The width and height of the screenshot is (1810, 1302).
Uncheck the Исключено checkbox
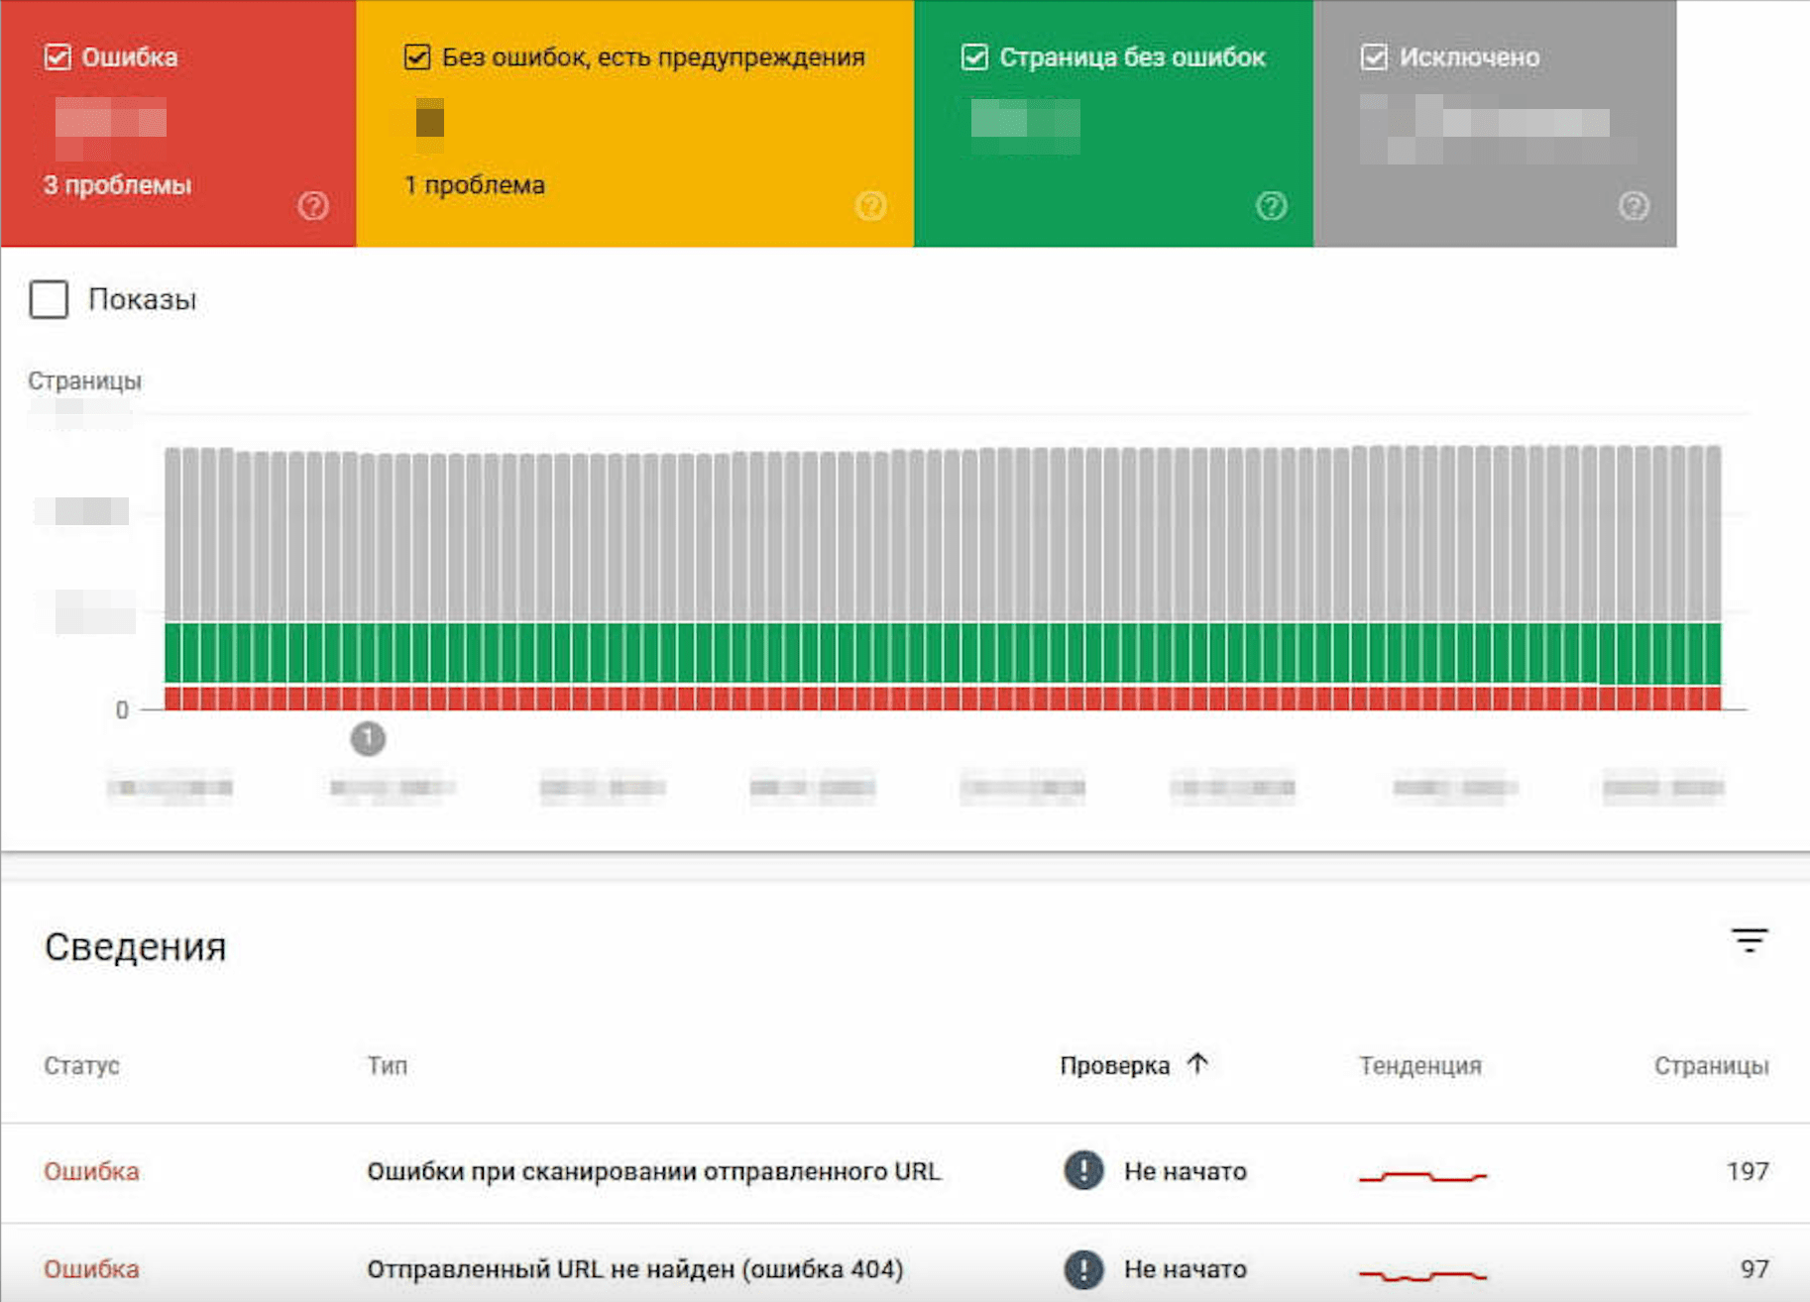pos(1374,57)
